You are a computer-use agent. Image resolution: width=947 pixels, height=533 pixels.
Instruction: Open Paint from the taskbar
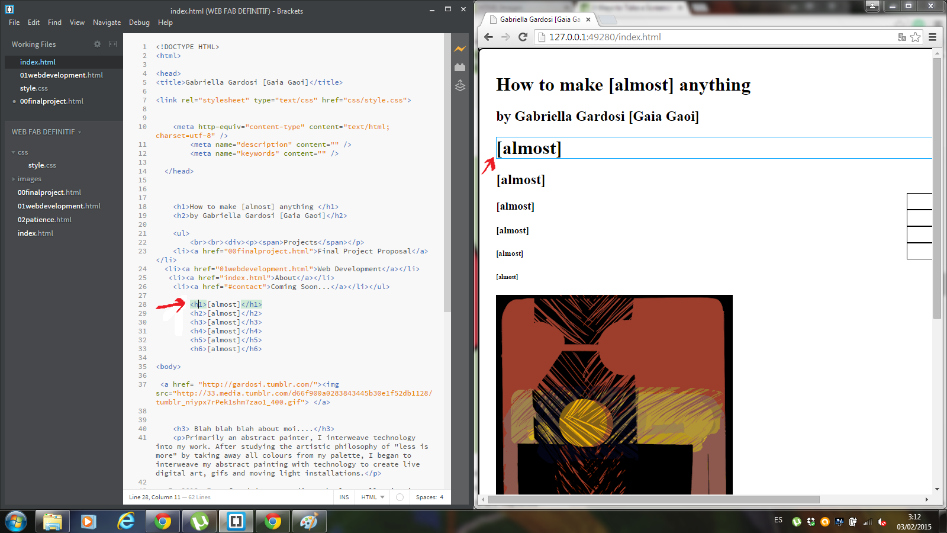click(x=309, y=522)
